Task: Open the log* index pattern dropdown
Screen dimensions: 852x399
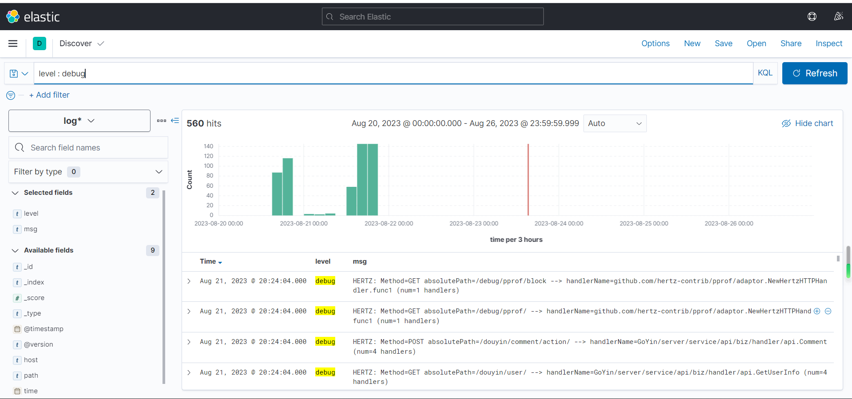Action: 79,121
